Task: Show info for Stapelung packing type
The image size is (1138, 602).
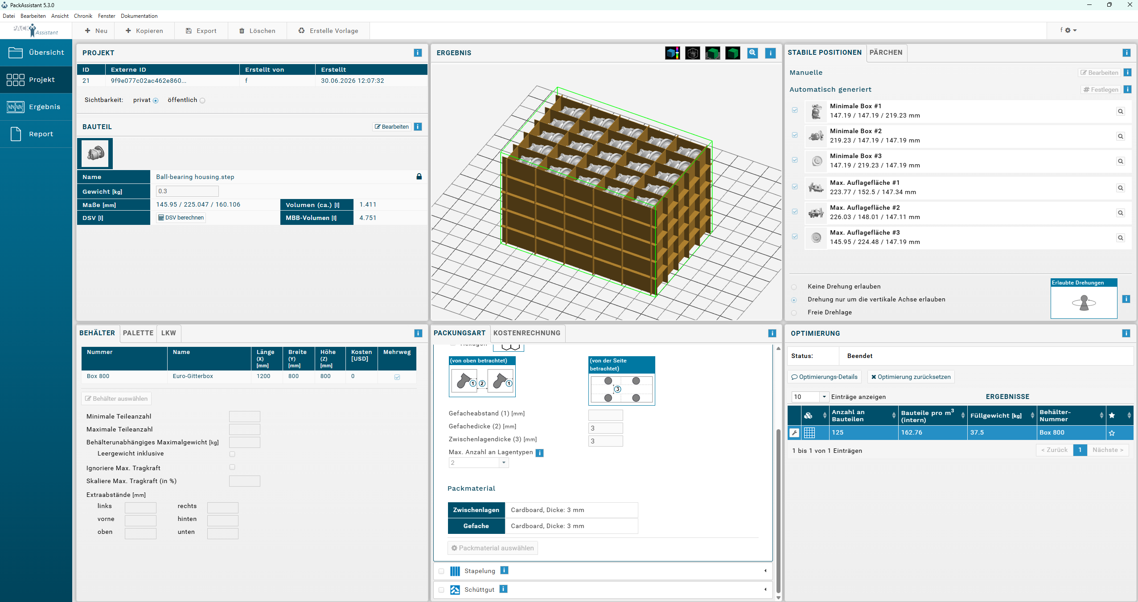Action: [504, 570]
